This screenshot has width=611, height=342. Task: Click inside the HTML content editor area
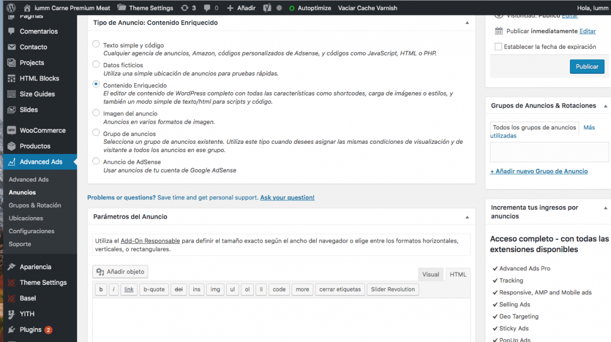(x=282, y=320)
